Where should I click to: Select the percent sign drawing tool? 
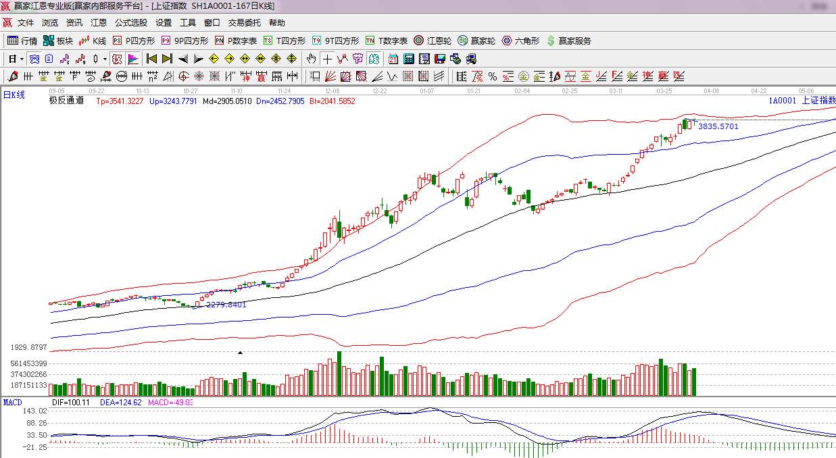[x=492, y=76]
